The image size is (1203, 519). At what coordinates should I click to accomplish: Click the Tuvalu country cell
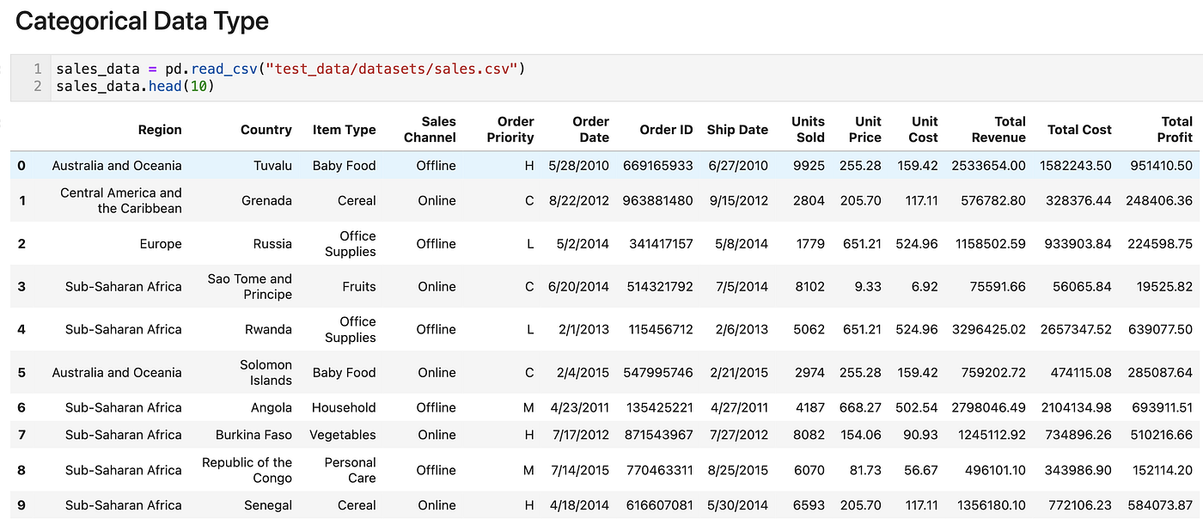click(x=273, y=165)
